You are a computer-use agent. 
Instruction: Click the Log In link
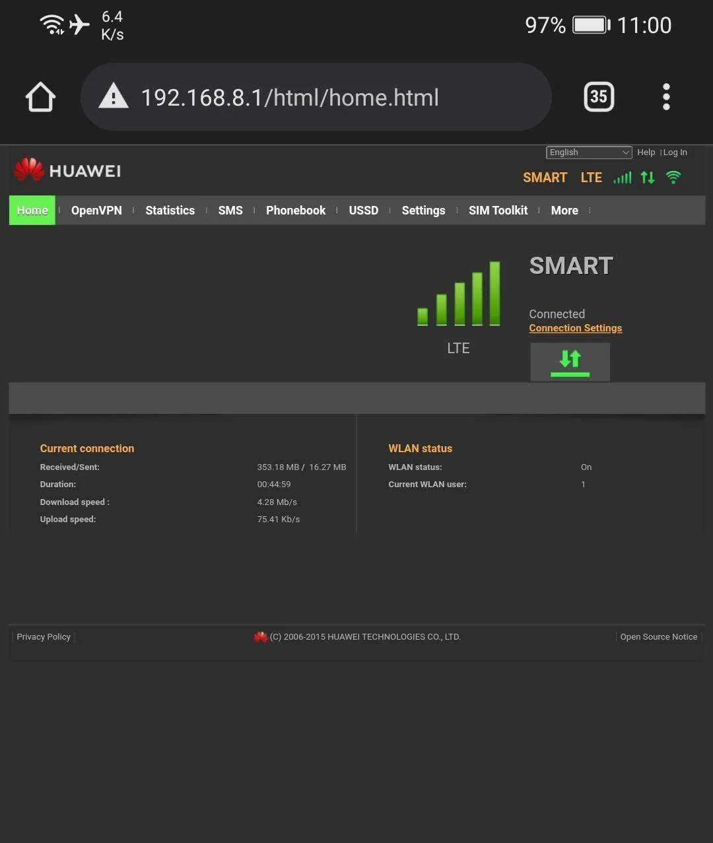675,152
